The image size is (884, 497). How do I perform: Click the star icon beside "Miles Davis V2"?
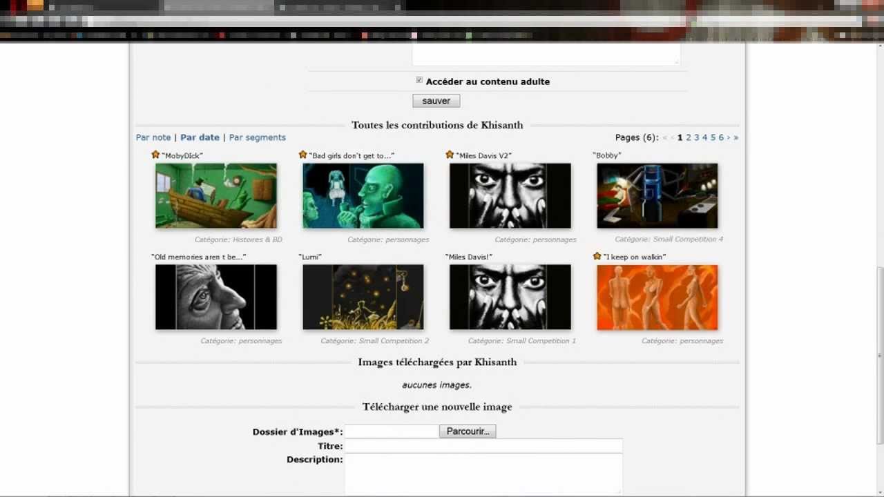pyautogui.click(x=450, y=155)
